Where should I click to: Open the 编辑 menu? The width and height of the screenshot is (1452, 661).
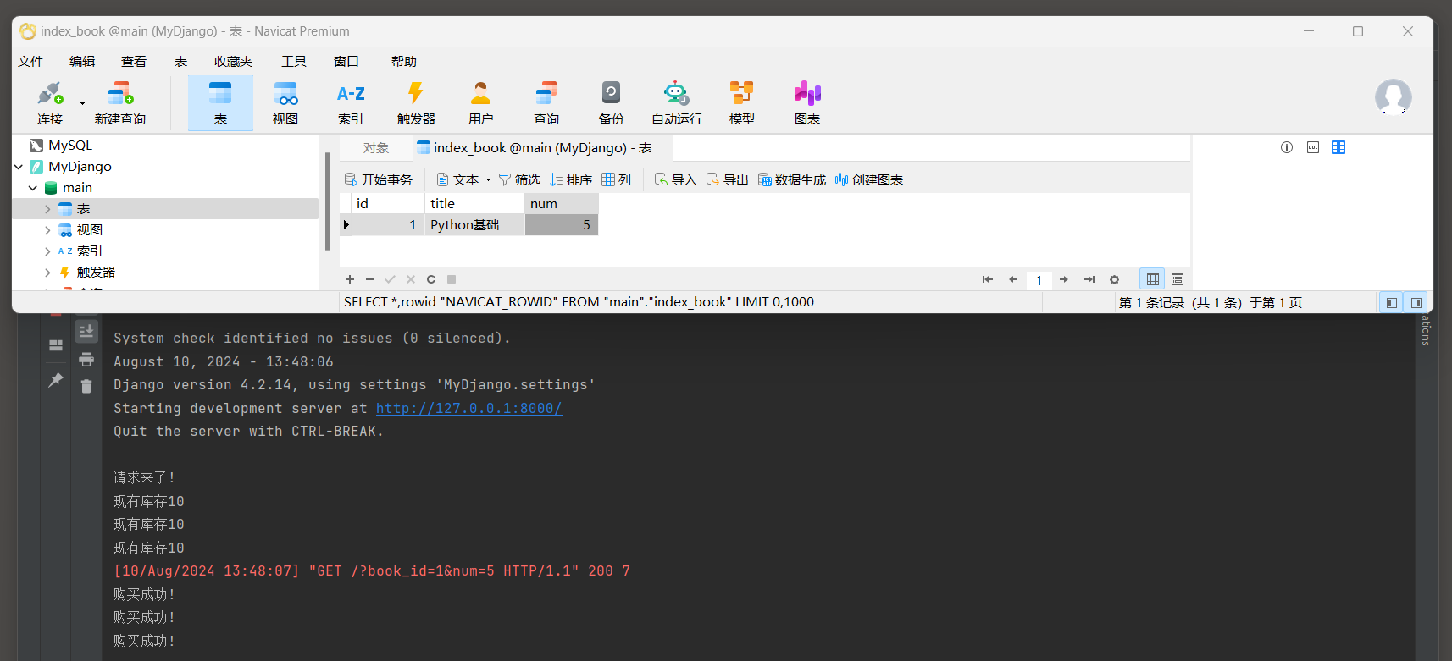82,61
